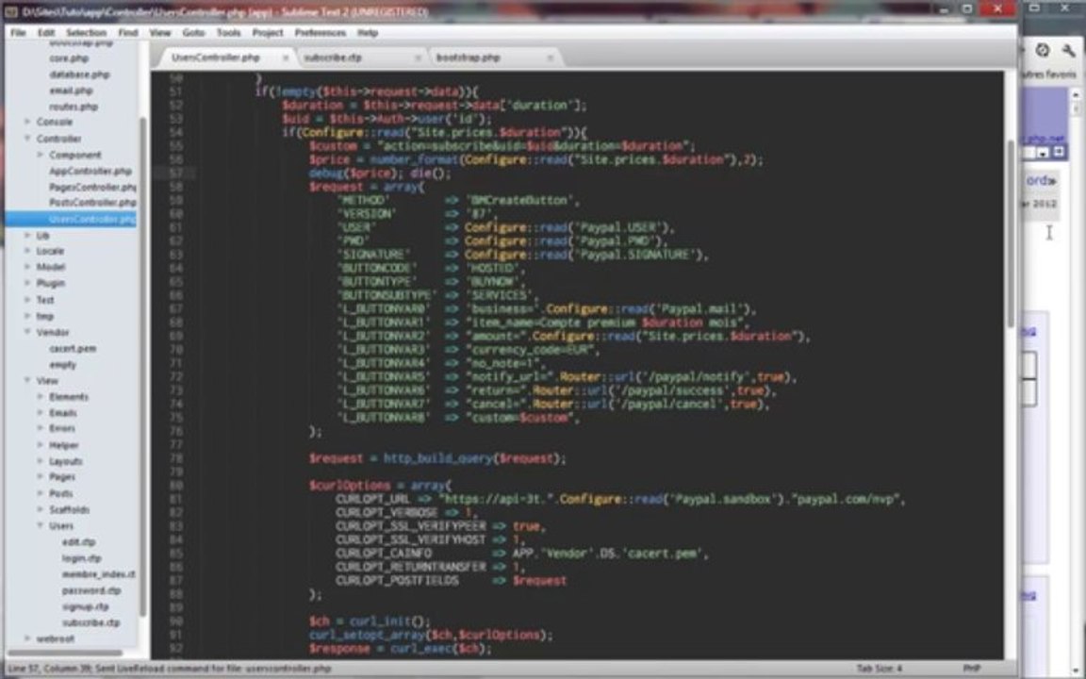Collapse the Users folder

click(x=41, y=526)
